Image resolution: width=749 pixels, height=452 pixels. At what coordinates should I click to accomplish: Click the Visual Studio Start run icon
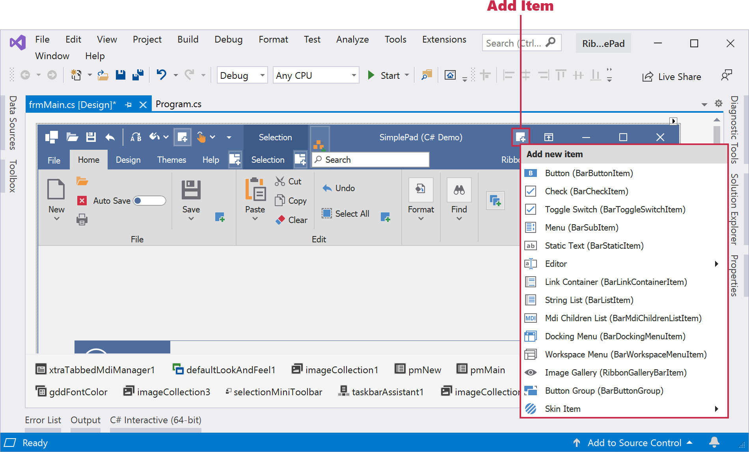tap(371, 75)
